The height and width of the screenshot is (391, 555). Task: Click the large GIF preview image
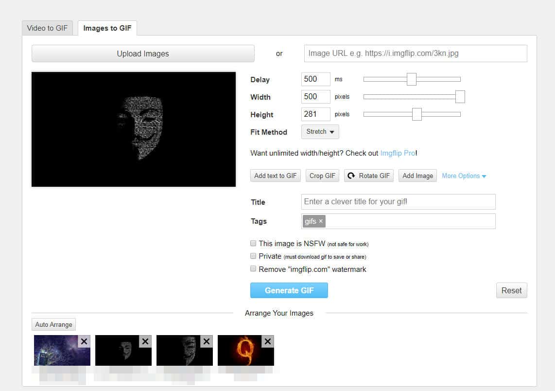point(134,129)
